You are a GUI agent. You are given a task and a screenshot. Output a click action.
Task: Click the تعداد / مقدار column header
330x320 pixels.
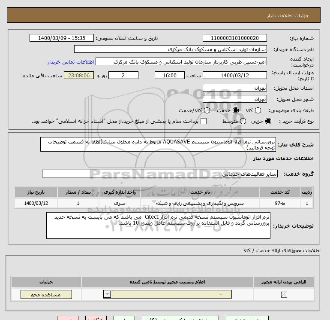[78, 192]
